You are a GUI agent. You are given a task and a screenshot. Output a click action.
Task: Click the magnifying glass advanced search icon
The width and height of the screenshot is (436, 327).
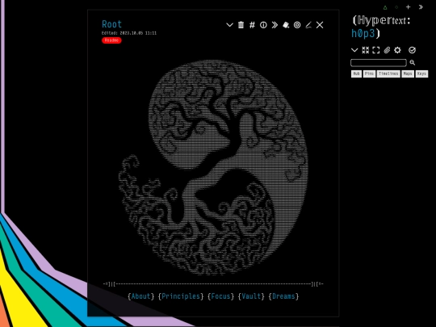(413, 63)
